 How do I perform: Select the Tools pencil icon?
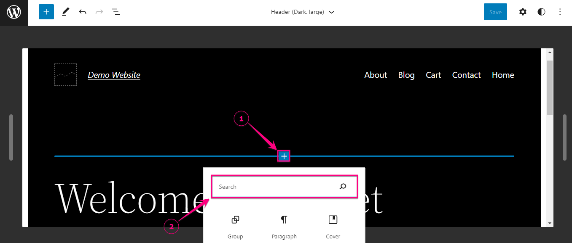pos(65,12)
